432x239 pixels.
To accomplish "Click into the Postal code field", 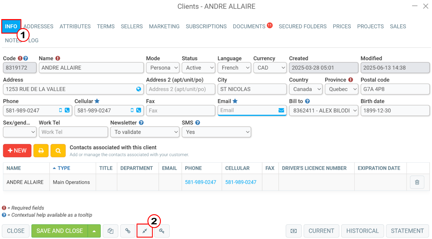I will click(x=395, y=89).
